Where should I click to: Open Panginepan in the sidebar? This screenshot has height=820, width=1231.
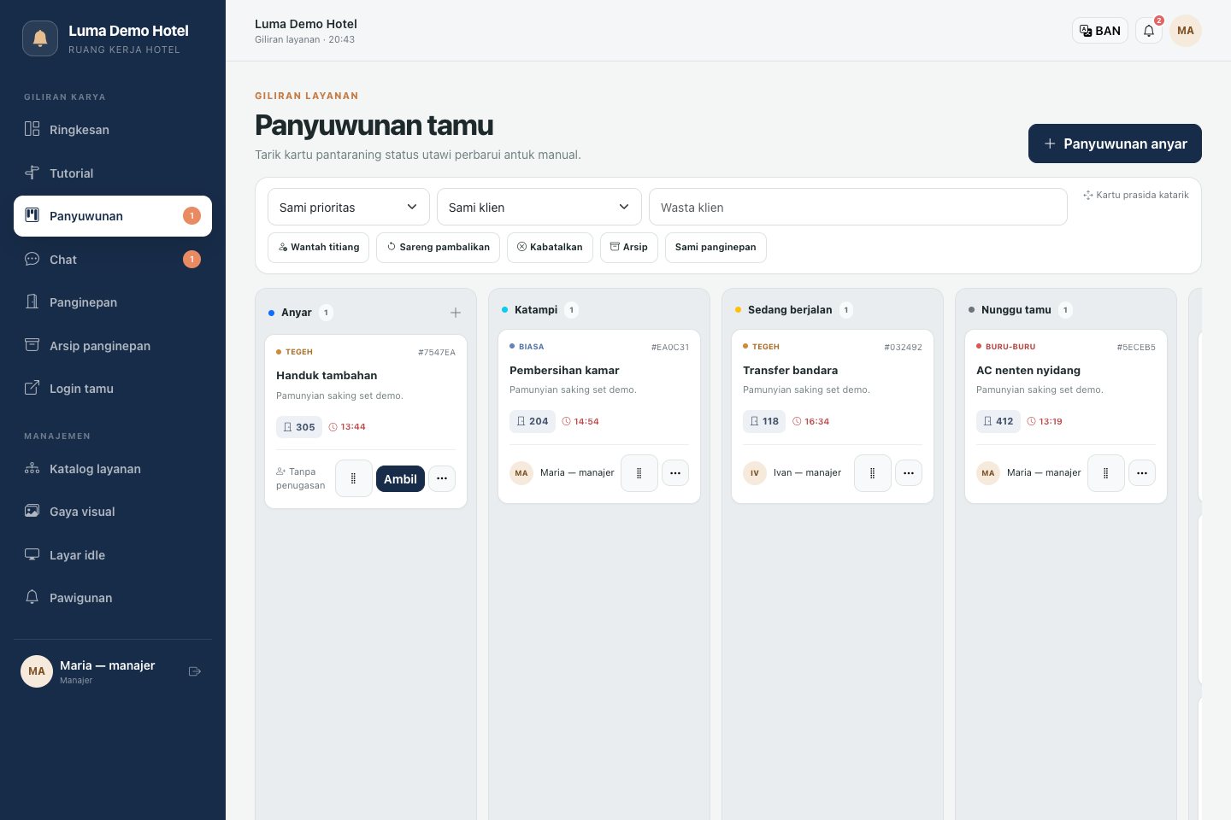pyautogui.click(x=113, y=302)
